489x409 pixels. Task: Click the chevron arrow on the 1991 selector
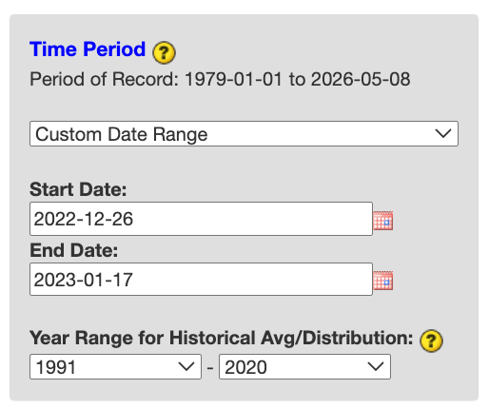pyautogui.click(x=186, y=367)
